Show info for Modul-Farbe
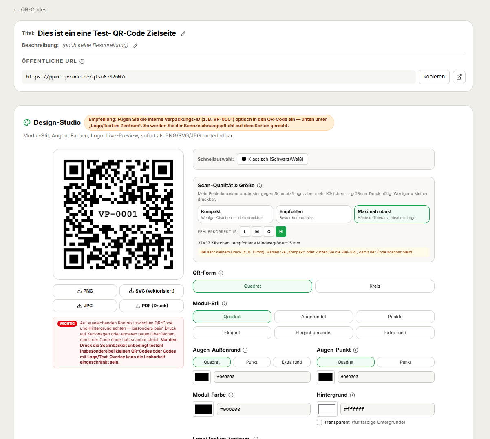The image size is (490, 439). click(231, 395)
